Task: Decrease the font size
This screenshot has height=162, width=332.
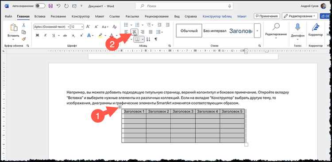Action: click(96, 27)
